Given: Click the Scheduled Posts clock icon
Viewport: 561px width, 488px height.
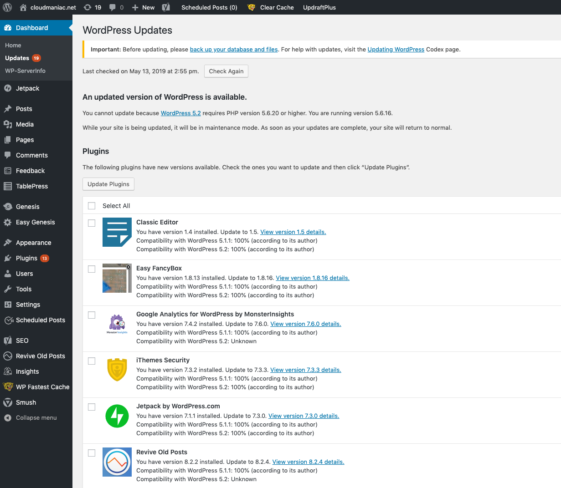Looking at the screenshot, I should 8,320.
